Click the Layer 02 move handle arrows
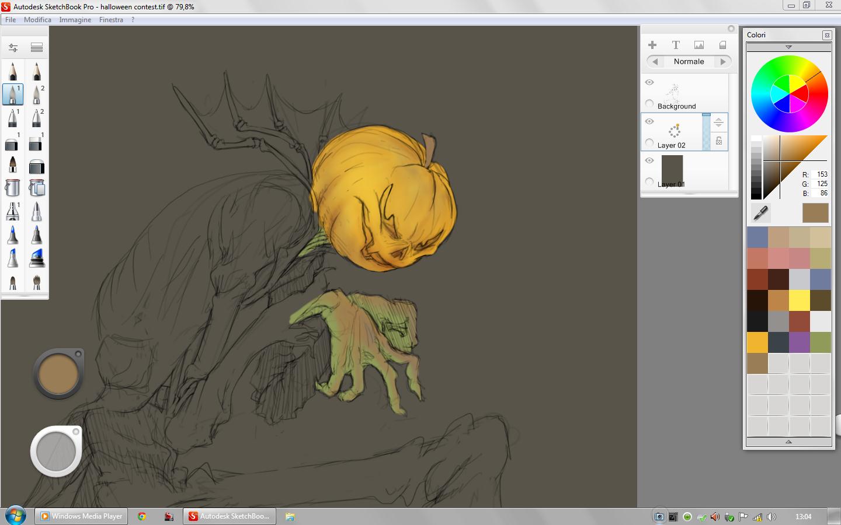This screenshot has width=841, height=525. [719, 123]
